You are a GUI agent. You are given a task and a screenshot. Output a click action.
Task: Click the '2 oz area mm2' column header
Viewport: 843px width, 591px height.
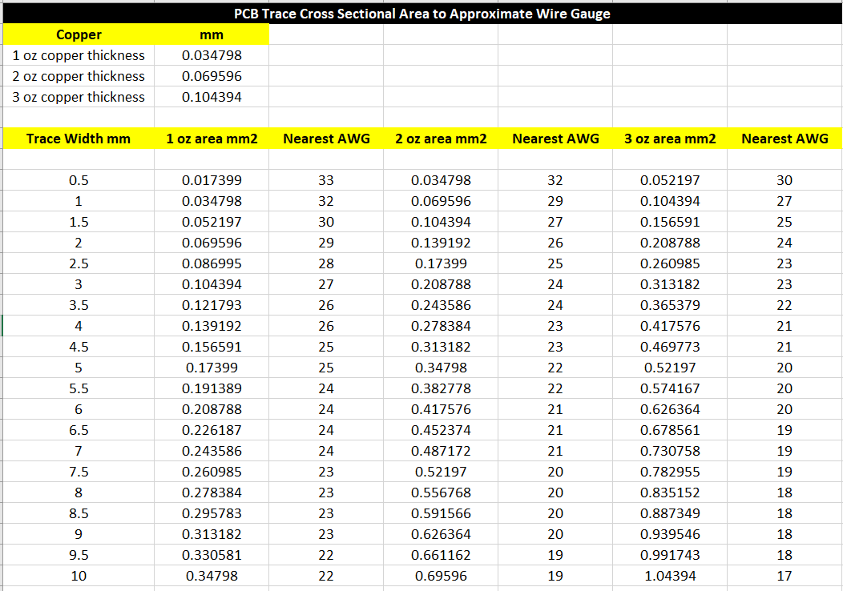point(441,139)
